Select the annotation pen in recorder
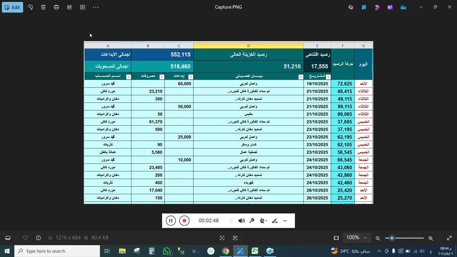Screen dimensions: 457x257 click(275, 221)
